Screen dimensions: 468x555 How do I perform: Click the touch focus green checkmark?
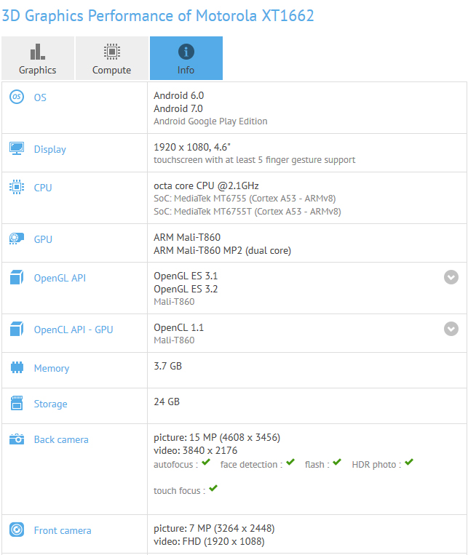213,489
